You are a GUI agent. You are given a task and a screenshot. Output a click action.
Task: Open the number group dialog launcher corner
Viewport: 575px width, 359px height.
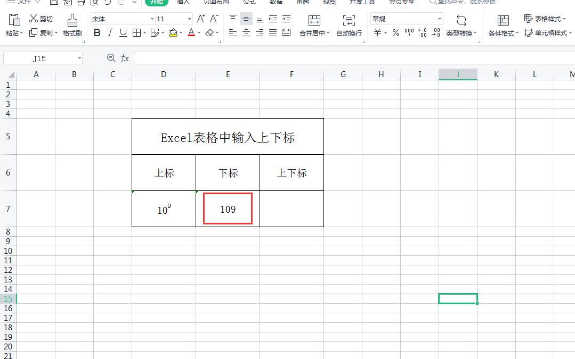tap(479, 41)
